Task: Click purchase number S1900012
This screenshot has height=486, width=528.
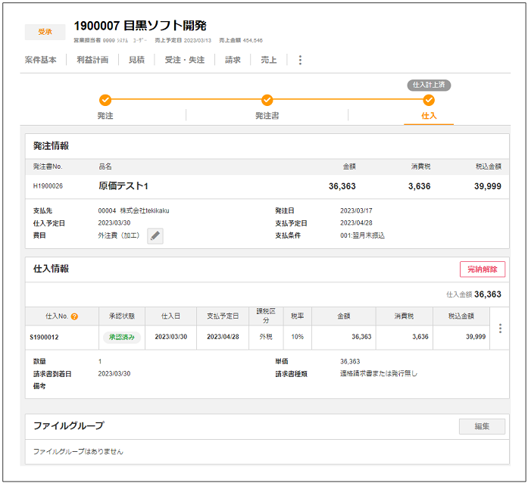Action: point(44,337)
